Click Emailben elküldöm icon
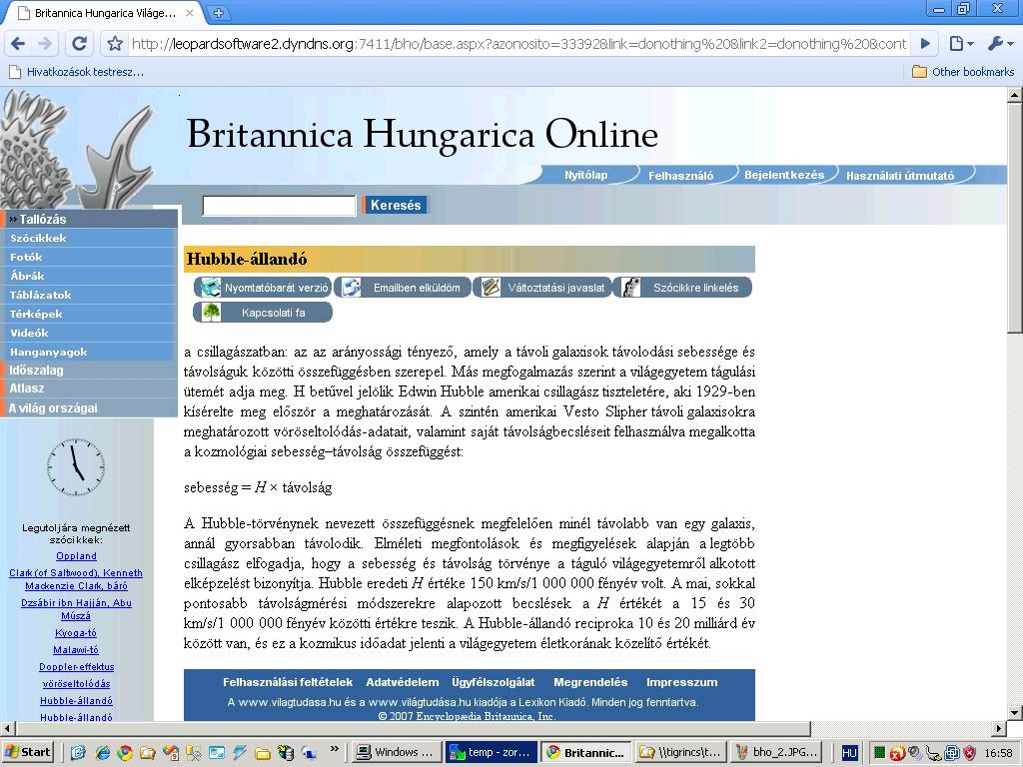 pyautogui.click(x=352, y=287)
